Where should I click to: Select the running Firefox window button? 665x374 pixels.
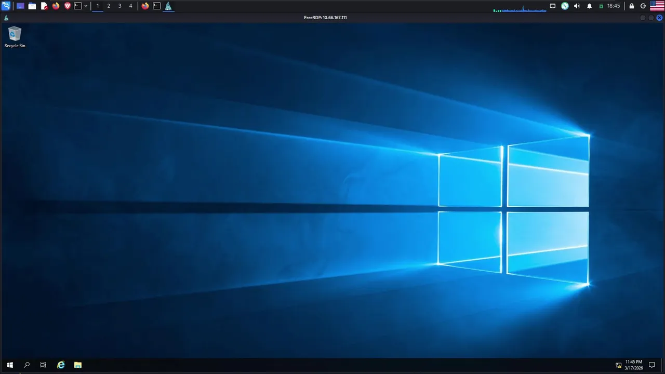145,6
